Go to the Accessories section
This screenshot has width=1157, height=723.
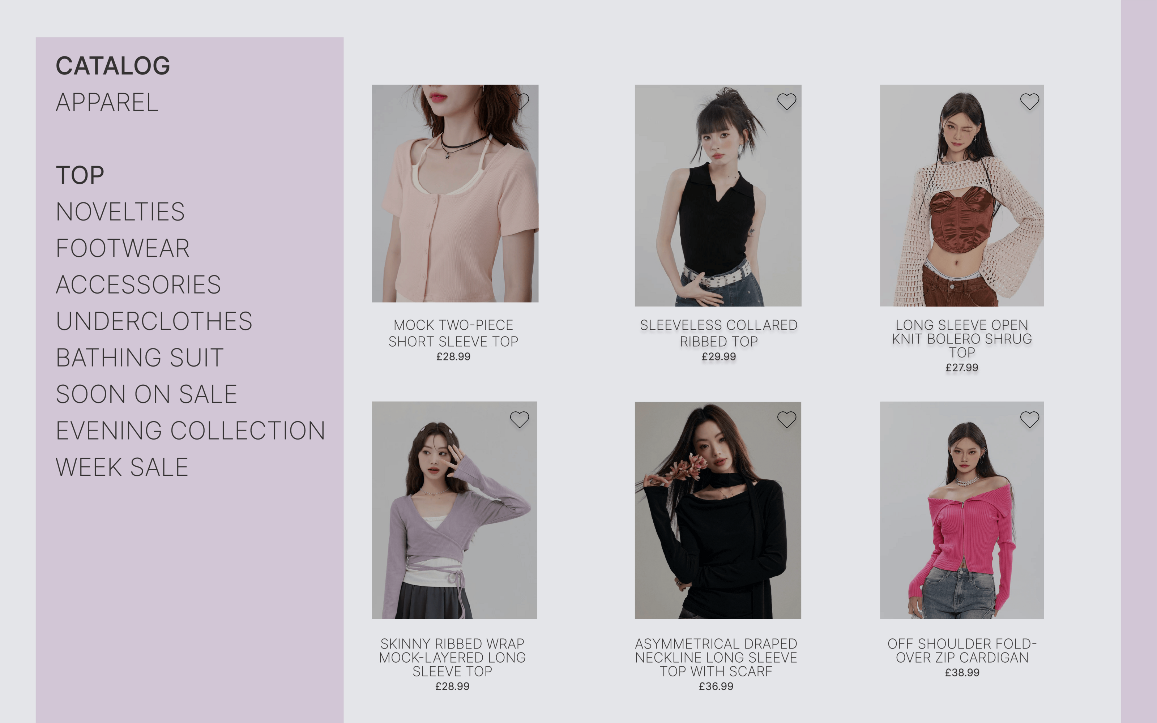pos(138,285)
